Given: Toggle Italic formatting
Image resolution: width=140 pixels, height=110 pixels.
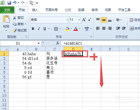Looking at the screenshot, I should 39,29.
